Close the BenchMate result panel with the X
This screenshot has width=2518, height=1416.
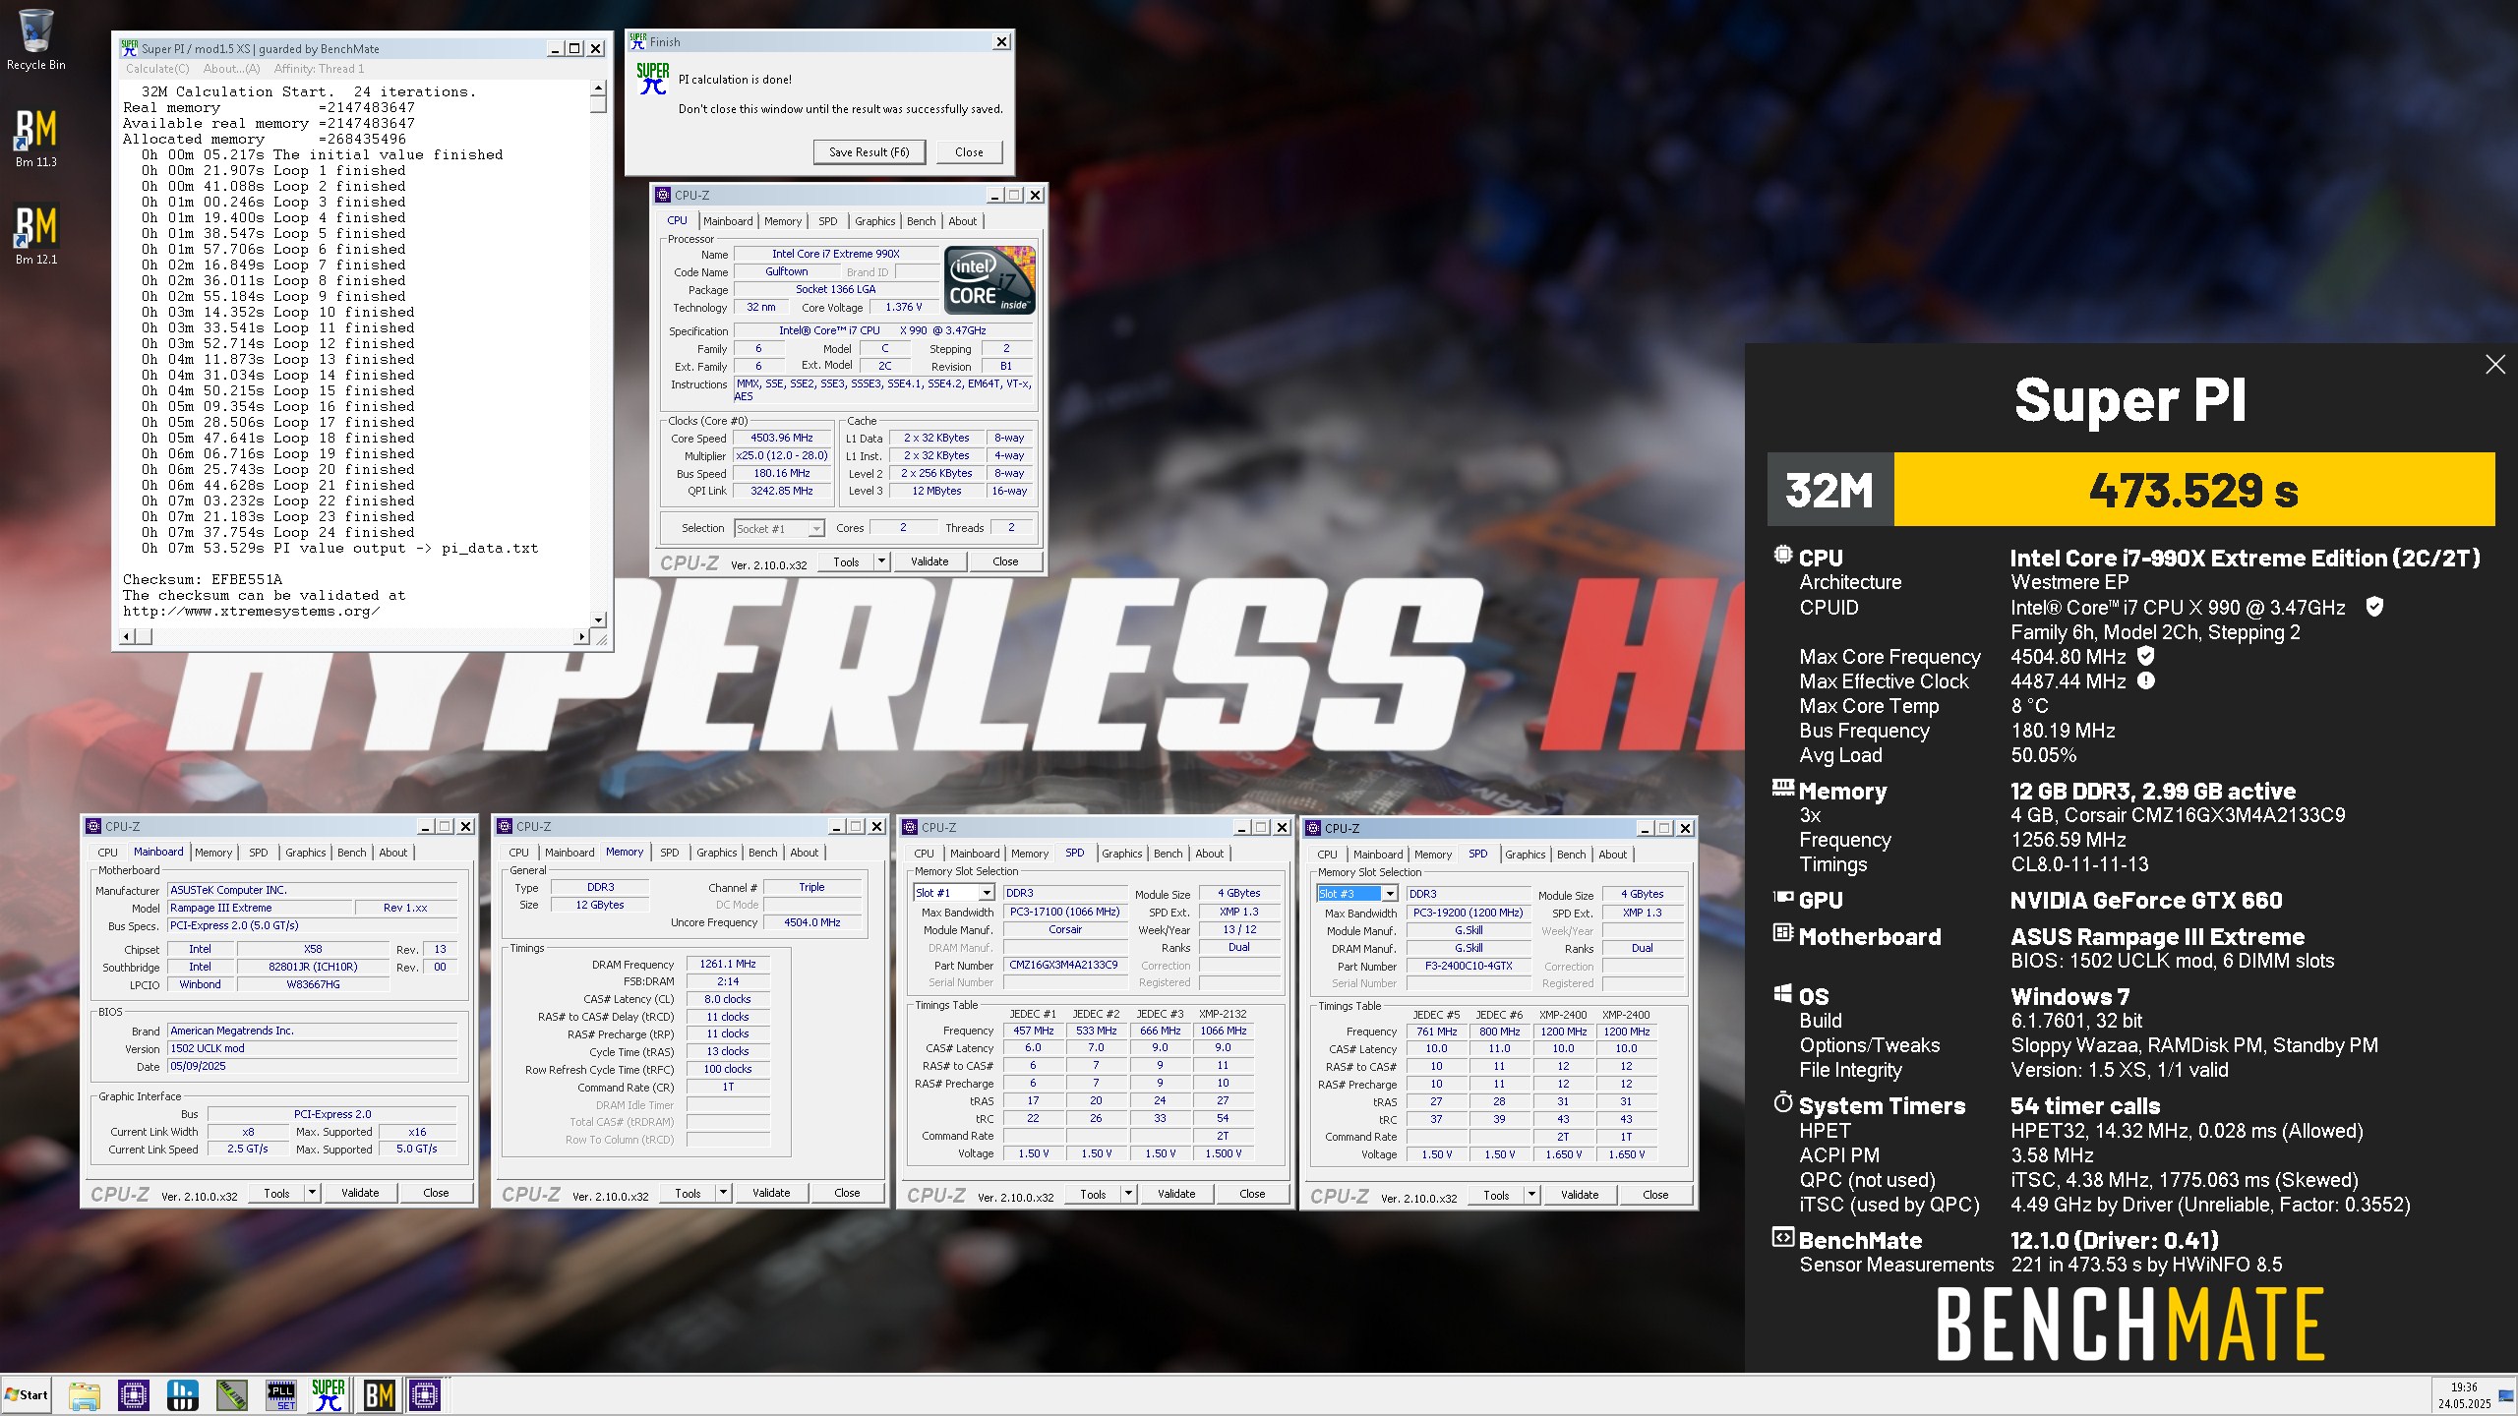coord(2495,365)
